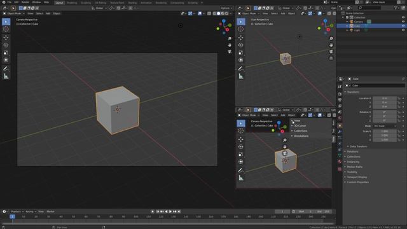Open the Texture properties tab icon
The image size is (407, 229).
pyautogui.click(x=340, y=169)
